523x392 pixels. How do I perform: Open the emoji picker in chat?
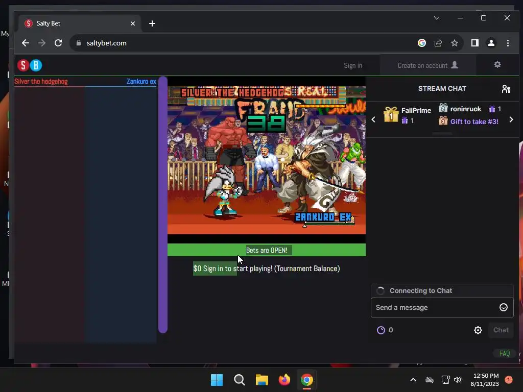[503, 307]
